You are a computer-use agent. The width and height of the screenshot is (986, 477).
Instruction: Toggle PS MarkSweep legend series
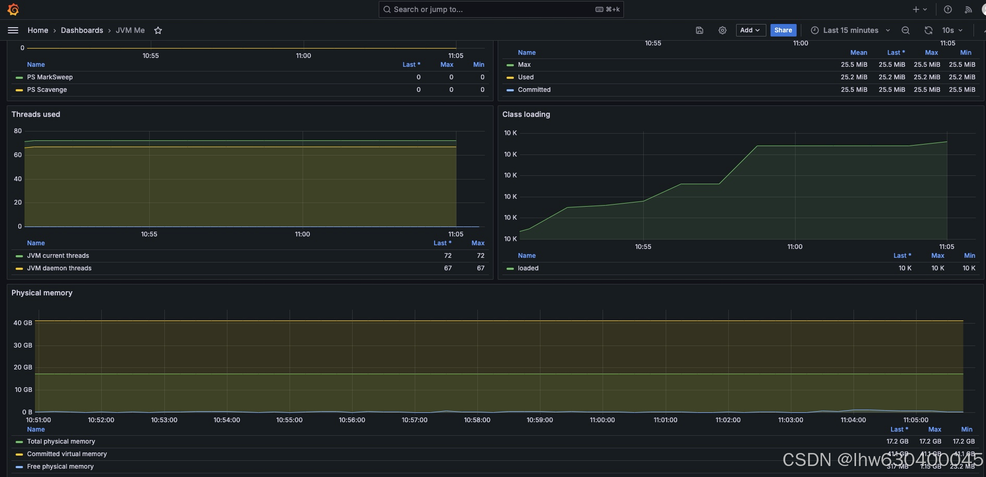(50, 77)
